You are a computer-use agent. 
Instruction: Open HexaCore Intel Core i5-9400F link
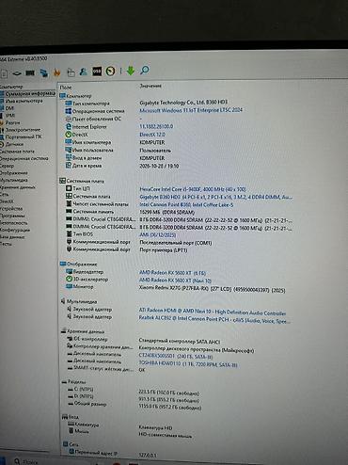coord(193,189)
